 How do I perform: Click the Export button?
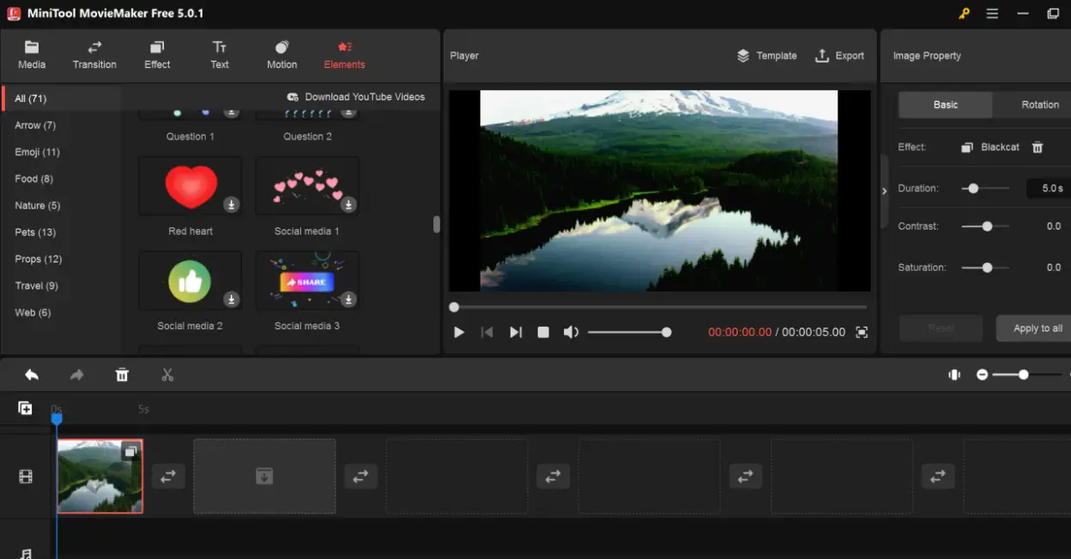point(838,56)
